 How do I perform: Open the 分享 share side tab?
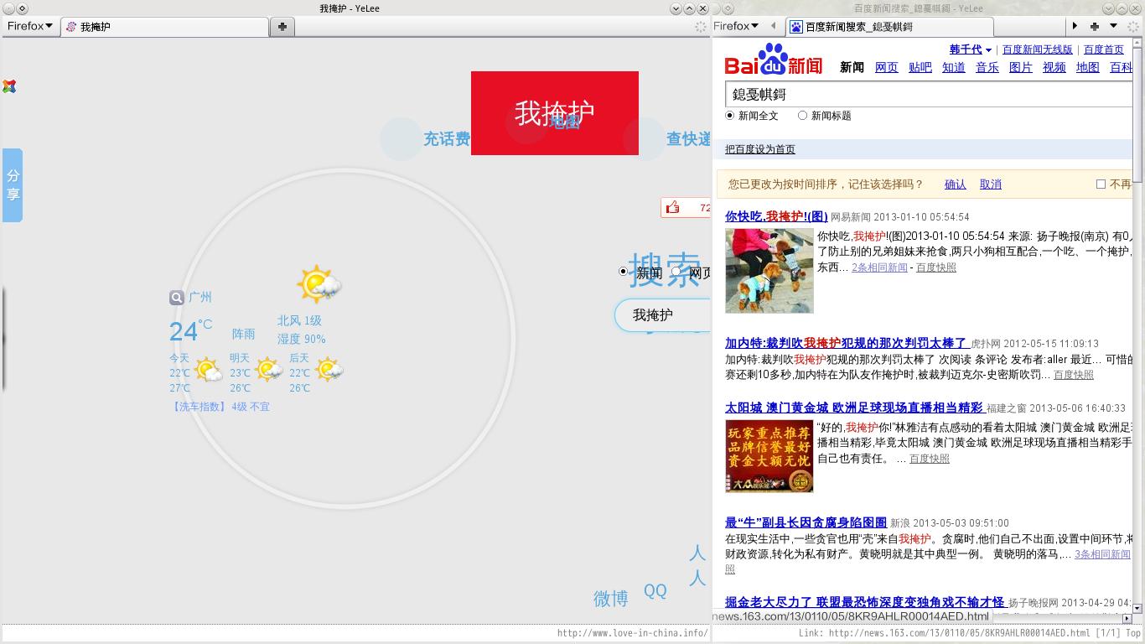point(13,185)
